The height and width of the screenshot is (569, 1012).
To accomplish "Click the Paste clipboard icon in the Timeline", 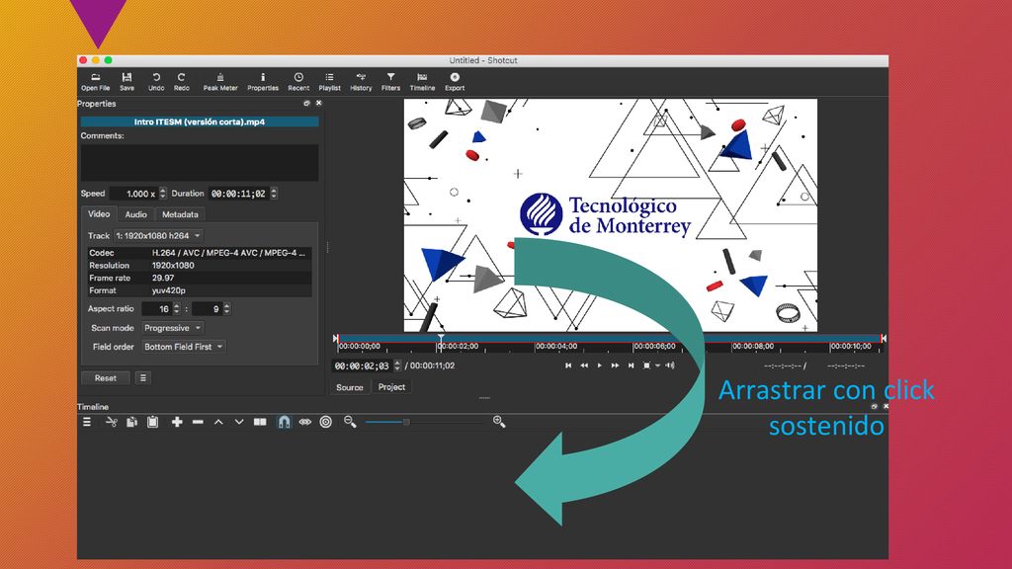I will tap(152, 422).
